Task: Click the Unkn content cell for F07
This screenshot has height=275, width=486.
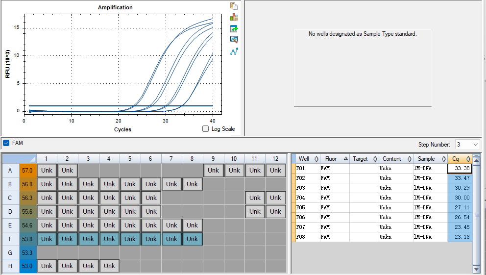Action: (396, 227)
